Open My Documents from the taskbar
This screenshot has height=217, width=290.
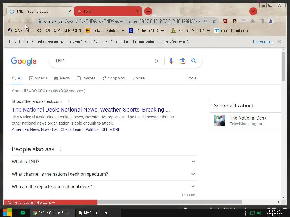click(x=98, y=213)
